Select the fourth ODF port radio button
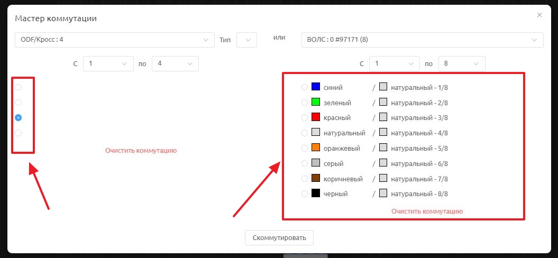558x258 pixels. 18,133
